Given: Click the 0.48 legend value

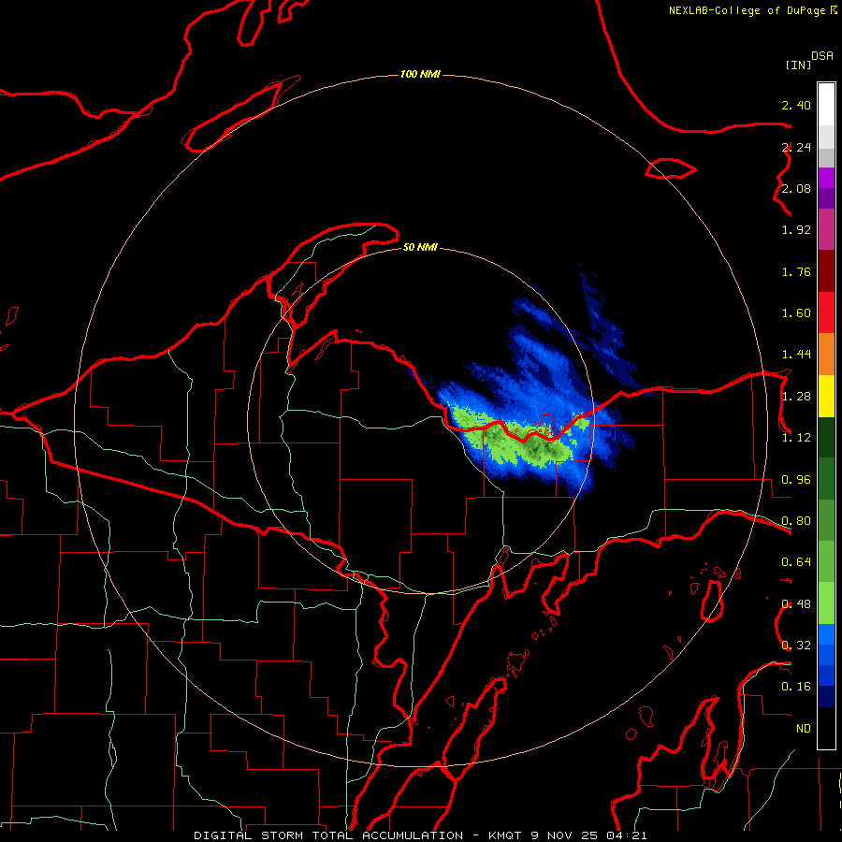Looking at the screenshot, I should pos(796,604).
